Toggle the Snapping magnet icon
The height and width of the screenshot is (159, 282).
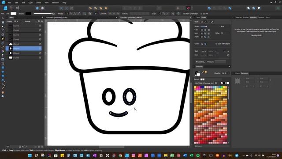188,8
